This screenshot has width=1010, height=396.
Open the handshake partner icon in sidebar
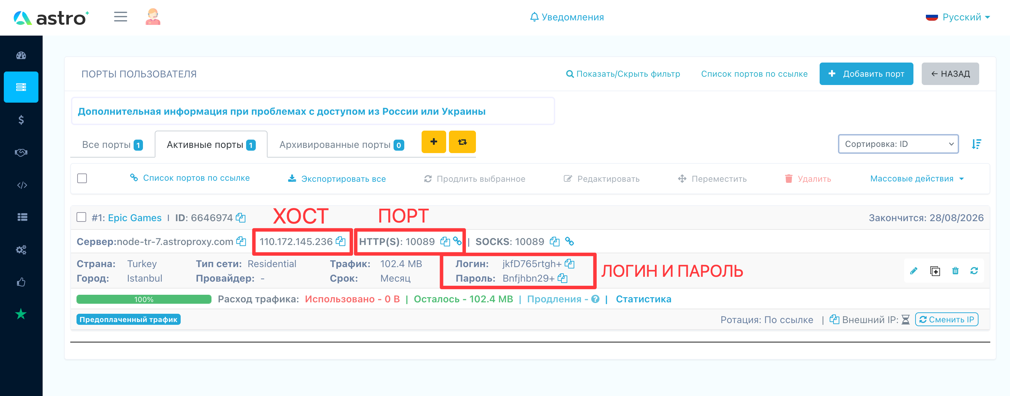tap(21, 152)
